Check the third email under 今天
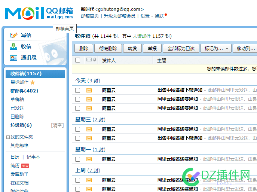This screenshot has width=257, height=192. (x=77, y=109)
